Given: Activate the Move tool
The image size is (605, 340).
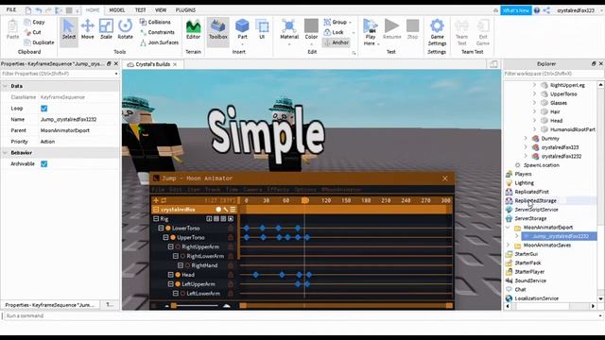Looking at the screenshot, I should pyautogui.click(x=88, y=30).
